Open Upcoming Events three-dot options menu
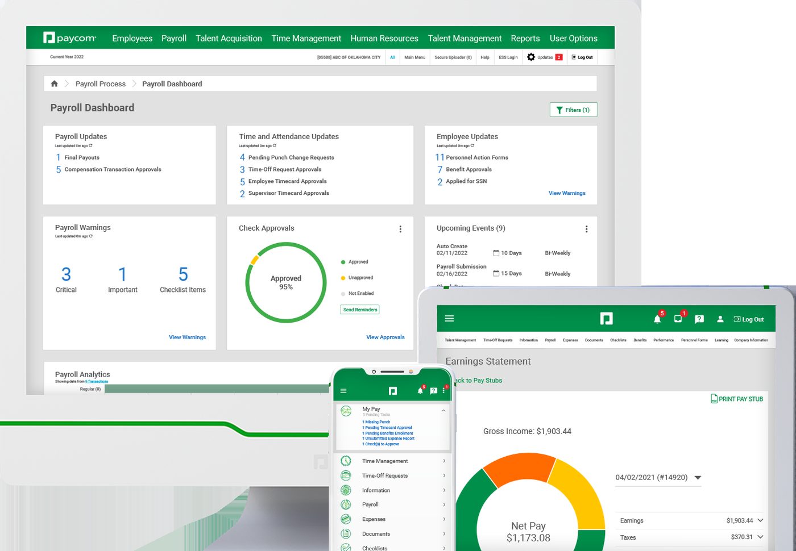The height and width of the screenshot is (551, 796). (x=586, y=229)
